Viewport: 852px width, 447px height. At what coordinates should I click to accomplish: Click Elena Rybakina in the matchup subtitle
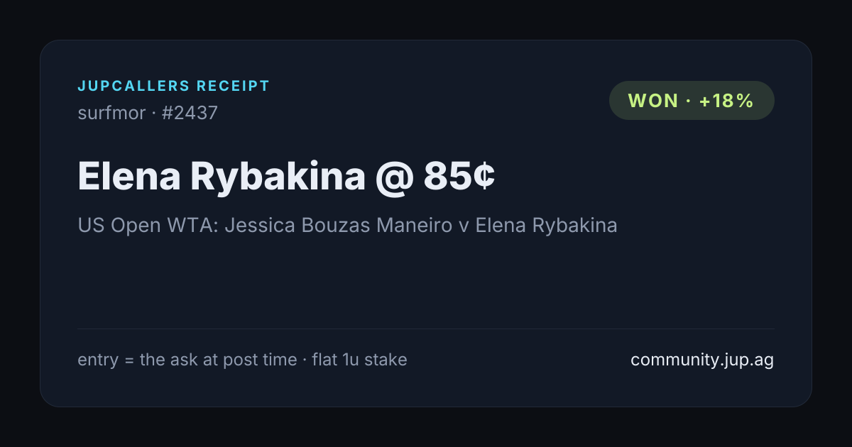546,226
